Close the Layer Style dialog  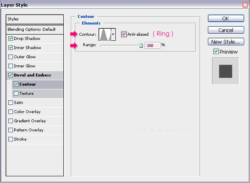tap(245, 5)
